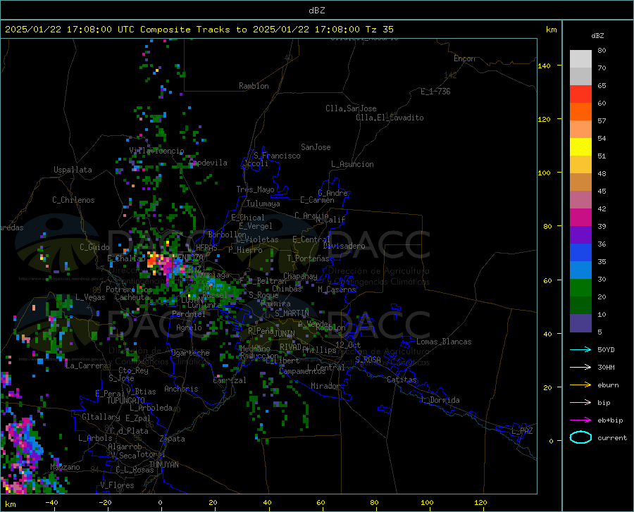Click the 'L_Asuncion' map label
This screenshot has height=512, width=634.
click(x=352, y=164)
